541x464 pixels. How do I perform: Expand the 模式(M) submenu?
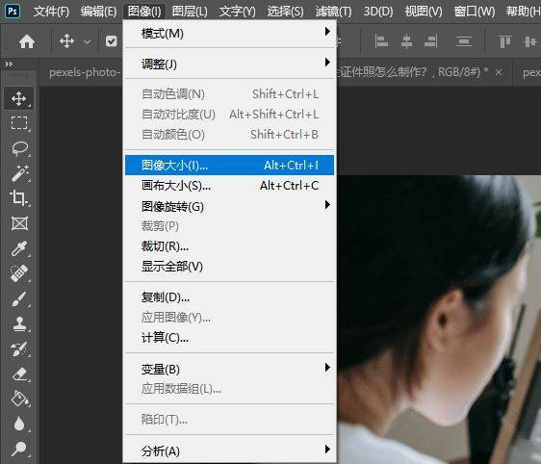coord(229,34)
